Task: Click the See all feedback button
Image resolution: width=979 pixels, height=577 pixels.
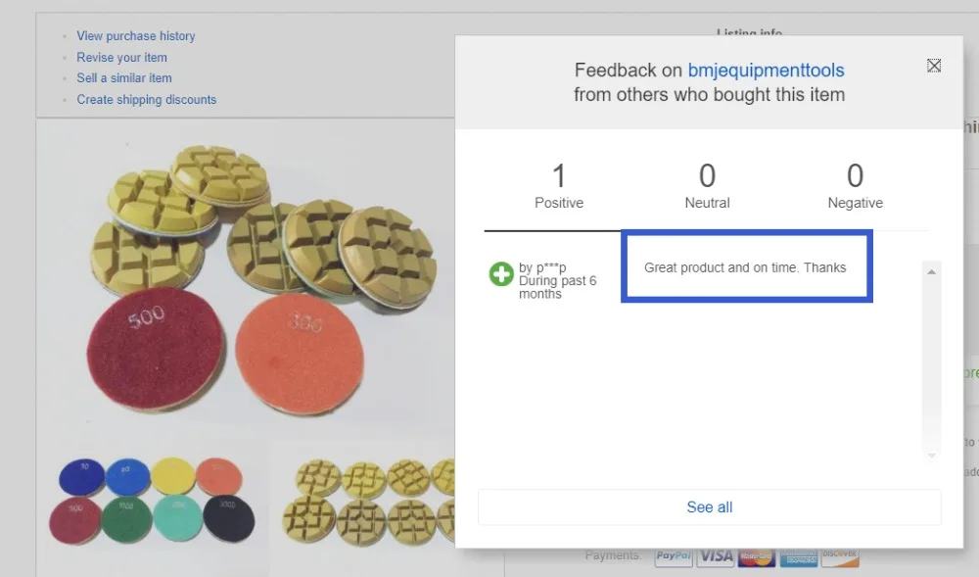Action: [709, 507]
